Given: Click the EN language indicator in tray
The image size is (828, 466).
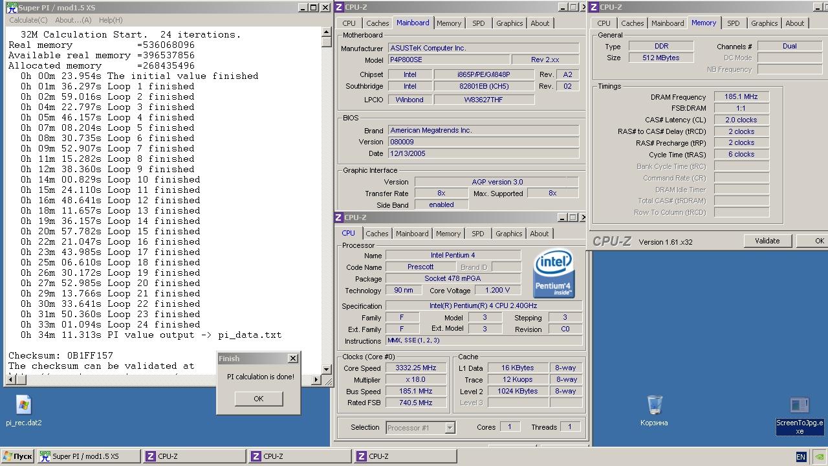Looking at the screenshot, I should pyautogui.click(x=801, y=457).
